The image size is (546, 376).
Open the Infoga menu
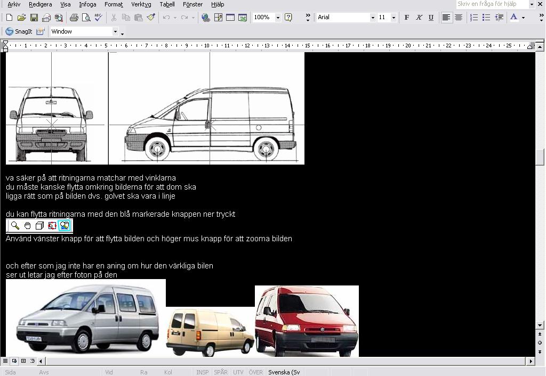click(x=87, y=4)
